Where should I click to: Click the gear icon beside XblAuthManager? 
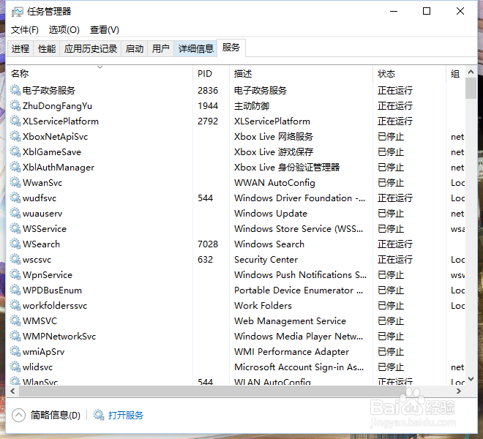click(15, 167)
